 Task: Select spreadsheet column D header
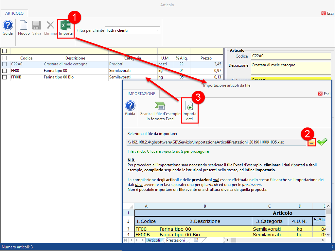(300, 206)
